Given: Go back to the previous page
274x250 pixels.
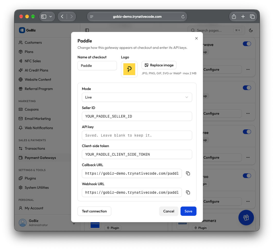Looking at the screenshot, I should pyautogui.click(x=62, y=16).
